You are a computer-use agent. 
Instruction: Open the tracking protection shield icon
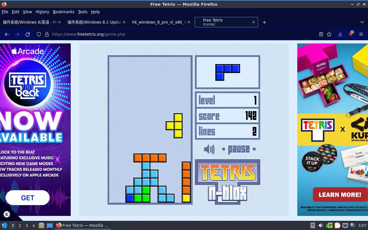[x=39, y=34]
